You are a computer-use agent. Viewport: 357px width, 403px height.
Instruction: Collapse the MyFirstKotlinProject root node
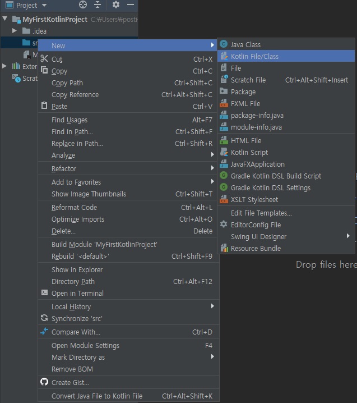(x=6, y=19)
